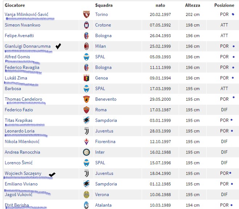Click checkmark next to Gianluigi Donnarumma
Image resolution: width=239 pixels, height=209 pixels.
coord(58,46)
